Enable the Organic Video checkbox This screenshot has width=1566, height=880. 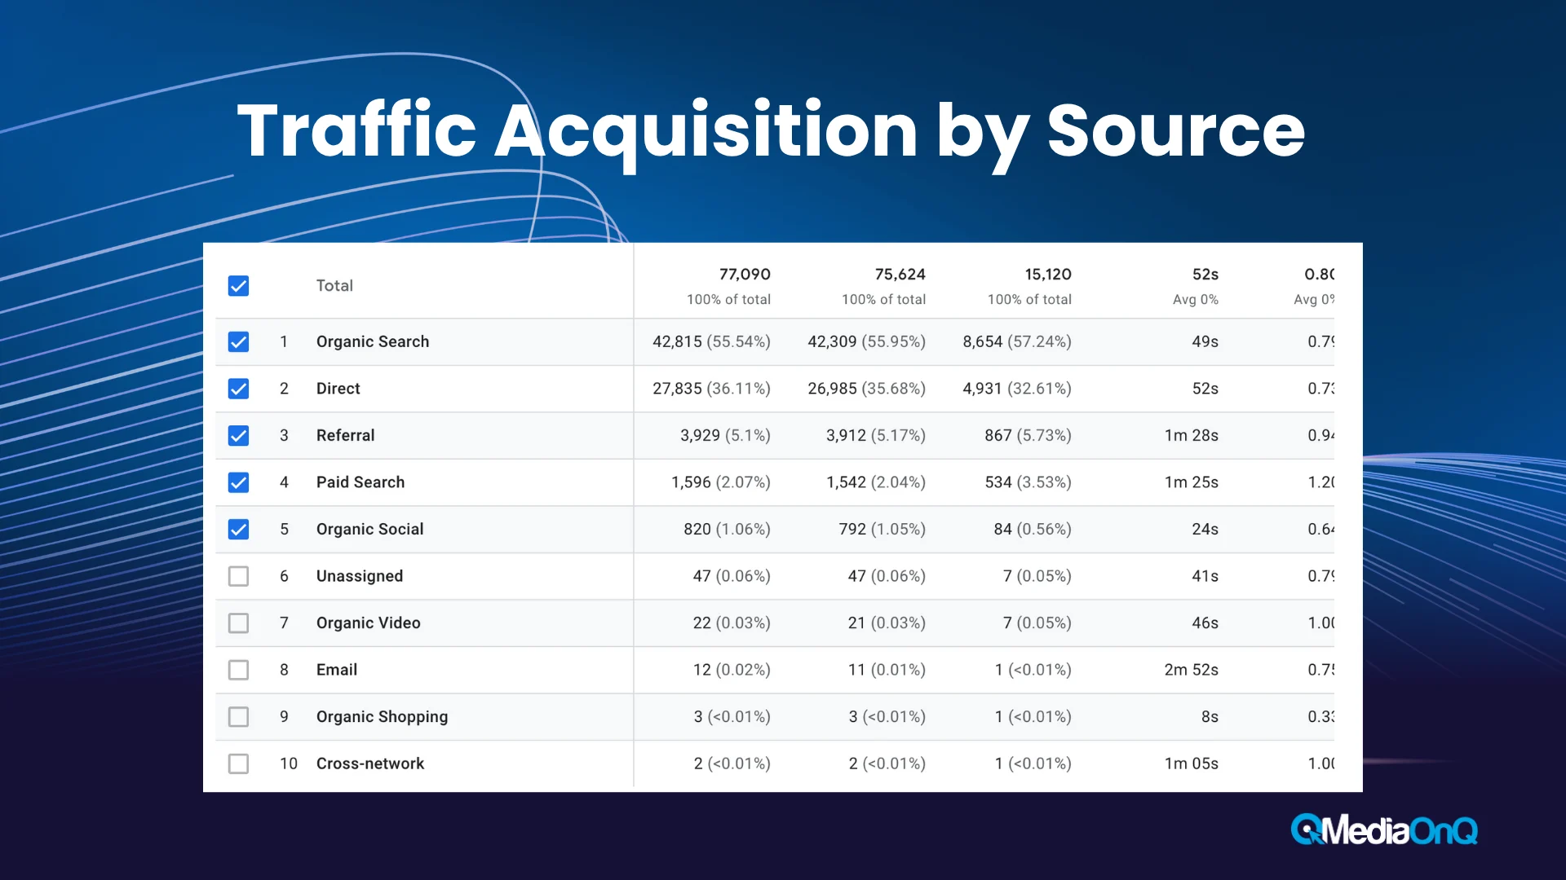tap(238, 623)
